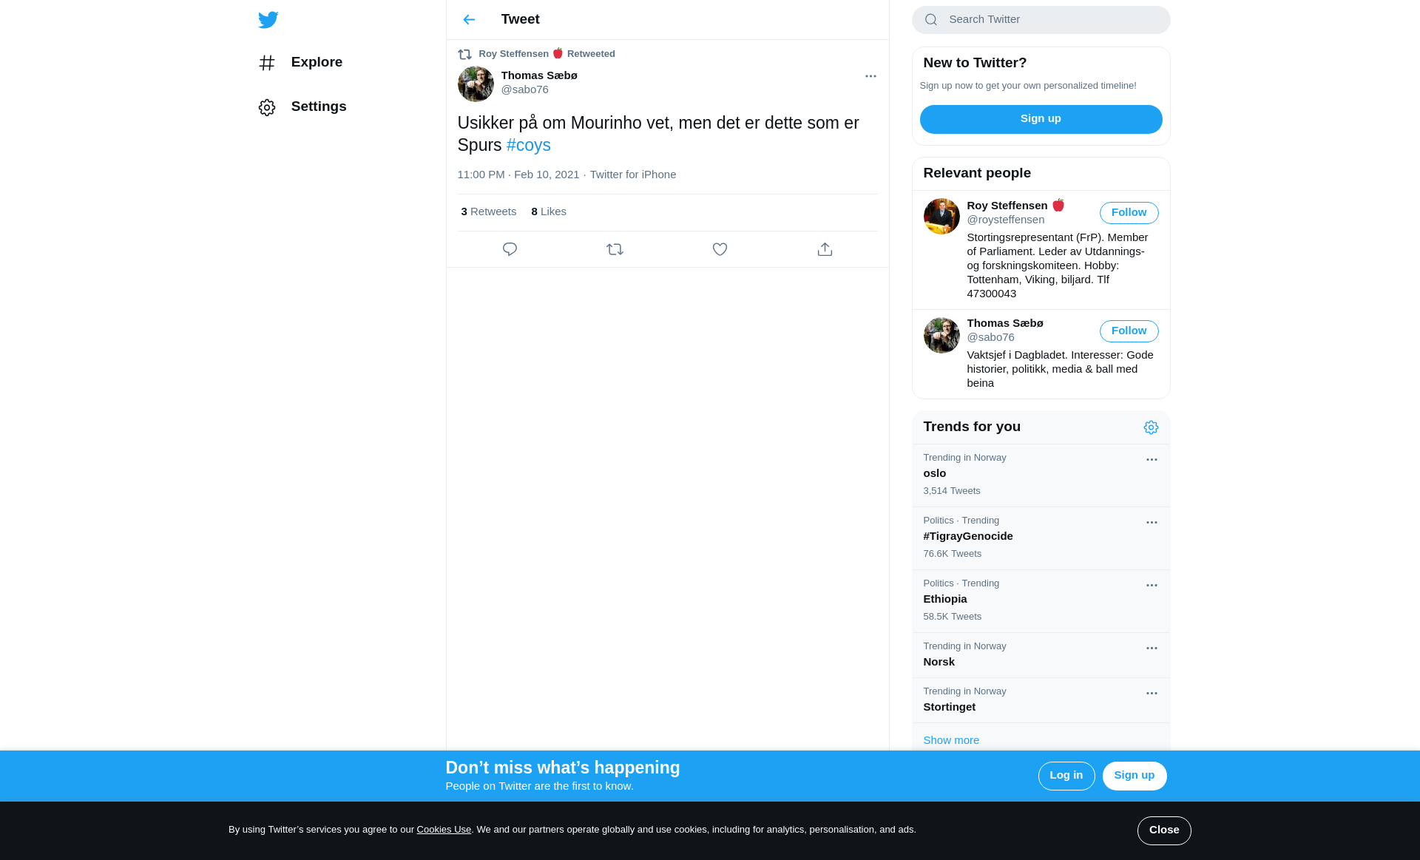
Task: Open more options for Thomas Sæbø's tweet
Action: pos(870,76)
